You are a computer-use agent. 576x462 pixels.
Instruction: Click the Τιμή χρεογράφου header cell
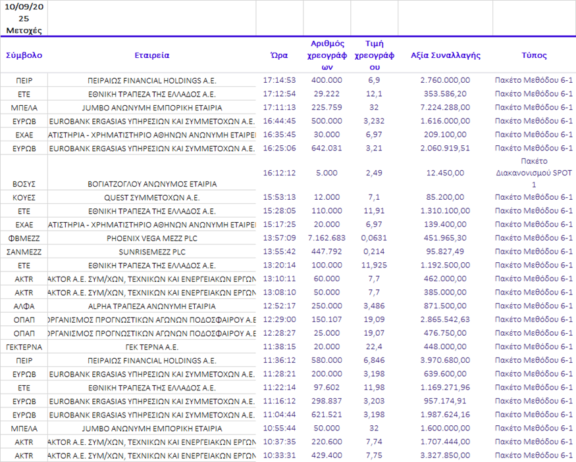tap(374, 55)
